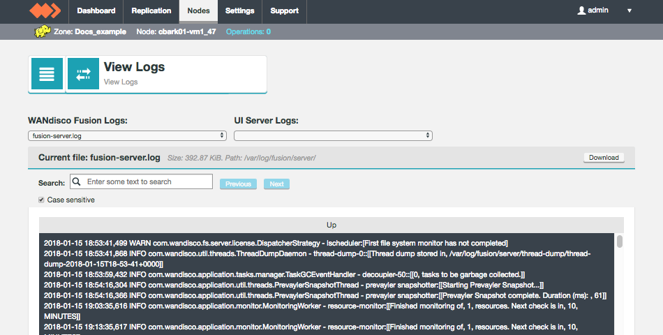The image size is (663, 335).
Task: Click the 18:53:41,499 WARN DispatcherStrategy log line
Action: 276,243
